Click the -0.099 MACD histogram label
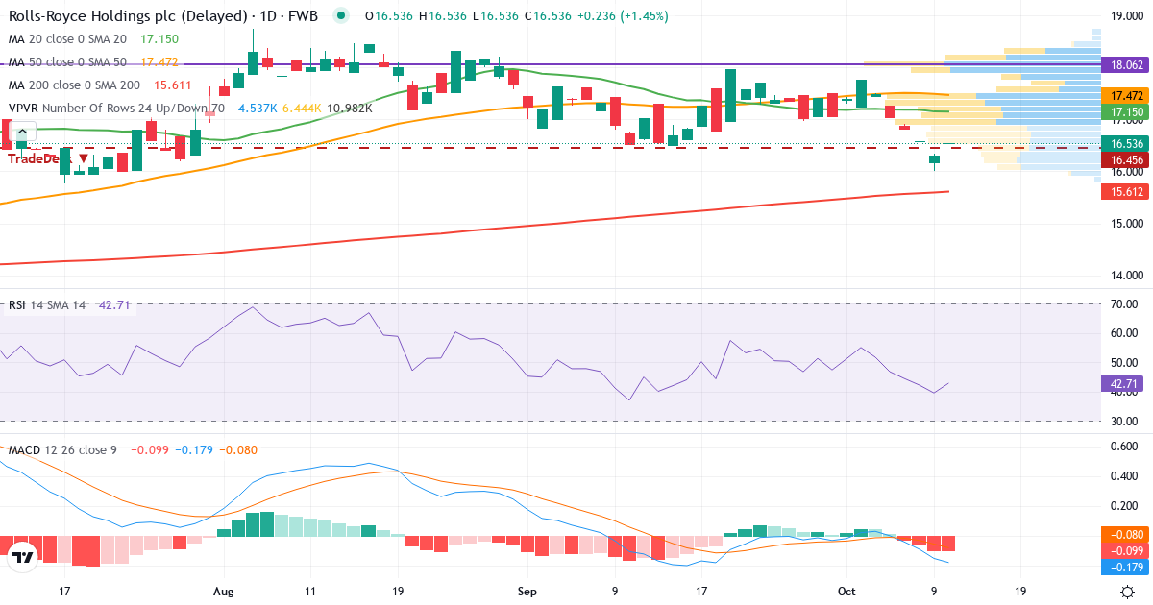This screenshot has width=1153, height=605. 1125,550
